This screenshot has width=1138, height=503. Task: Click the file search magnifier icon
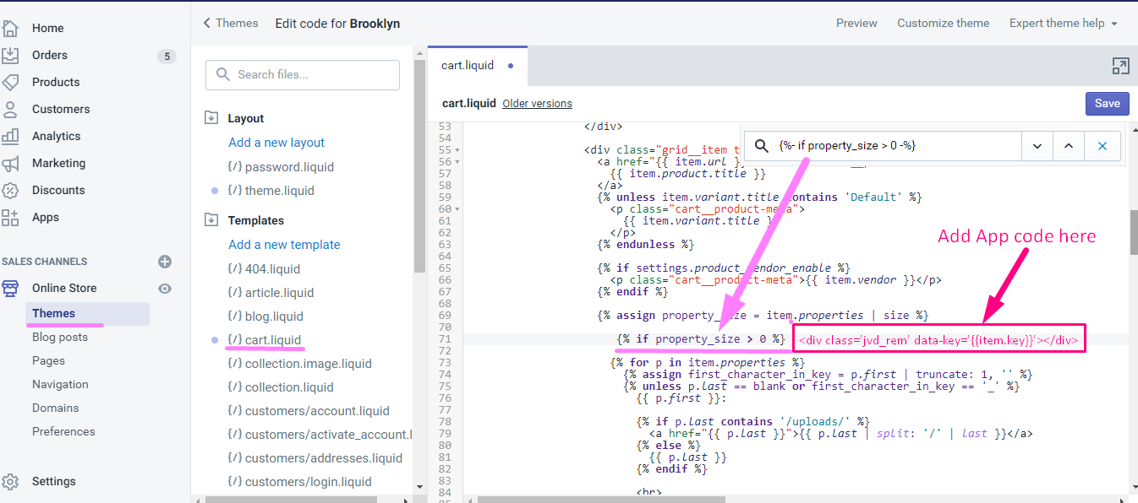(223, 74)
